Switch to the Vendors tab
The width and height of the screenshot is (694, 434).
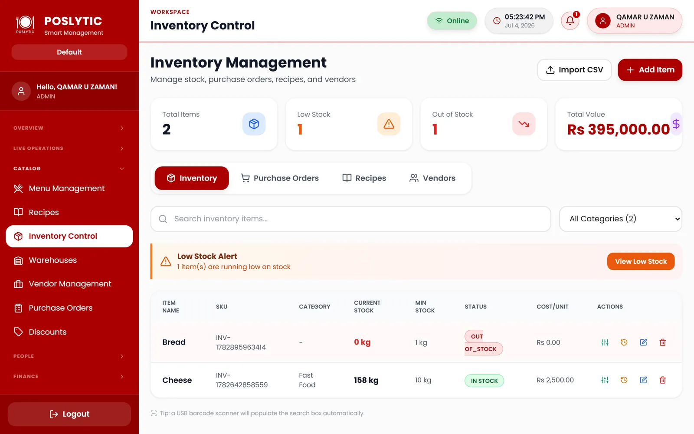tap(432, 178)
